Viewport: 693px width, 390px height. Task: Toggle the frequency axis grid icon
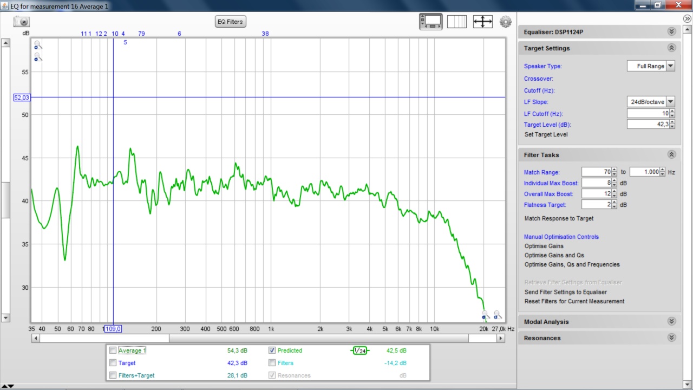click(x=456, y=22)
